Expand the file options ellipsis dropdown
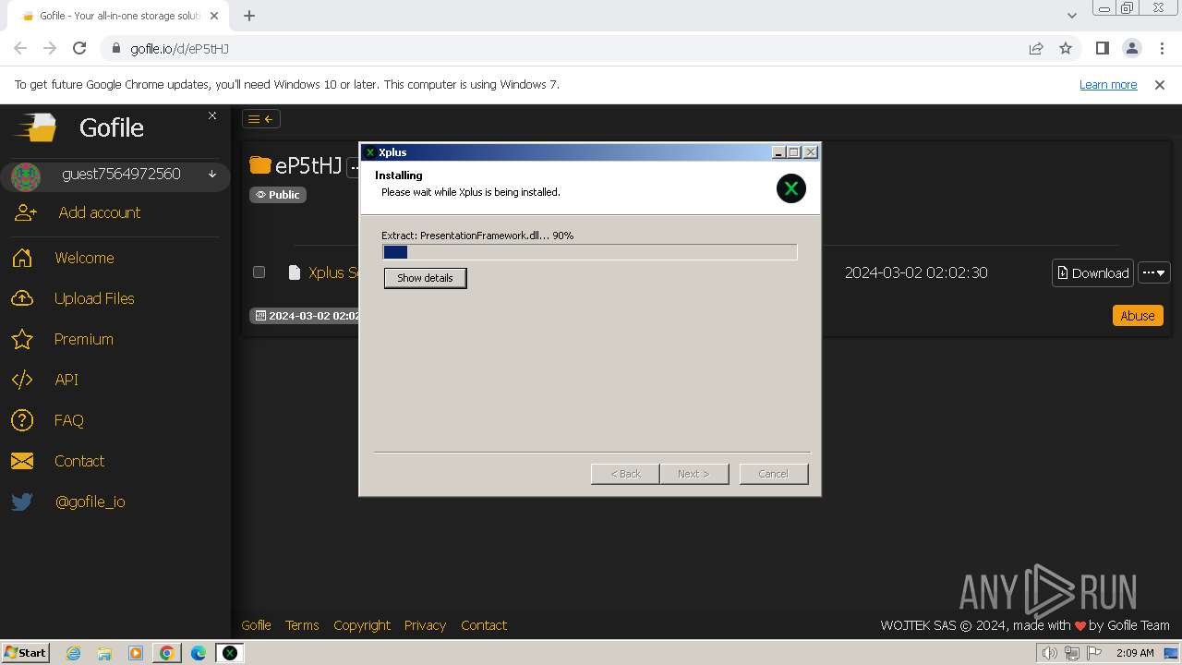This screenshot has width=1182, height=665. [1154, 272]
